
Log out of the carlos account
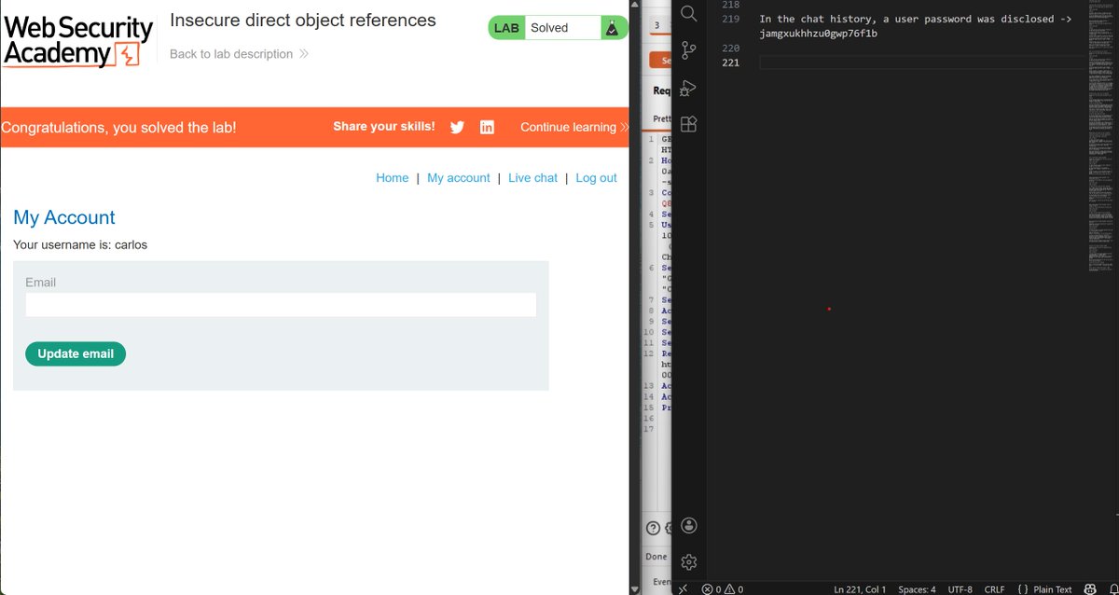596,177
